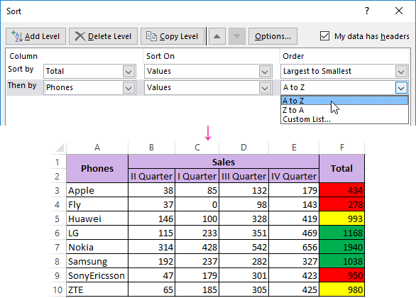Collapse the A to Z order dropdown arrow
The width and height of the screenshot is (416, 298).
pyautogui.click(x=401, y=88)
